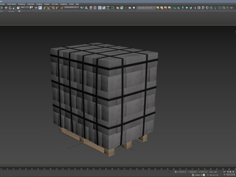Click the timeline track bar
The image size is (236, 177).
pyautogui.click(x=118, y=168)
